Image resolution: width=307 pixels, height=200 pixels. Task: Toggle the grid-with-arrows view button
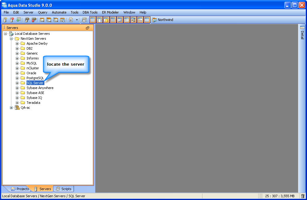click(x=120, y=20)
